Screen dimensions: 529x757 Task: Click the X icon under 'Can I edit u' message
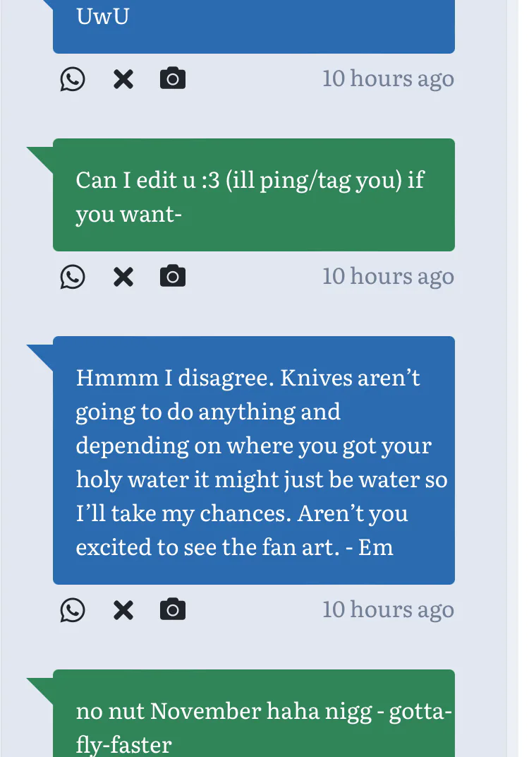coord(123,277)
